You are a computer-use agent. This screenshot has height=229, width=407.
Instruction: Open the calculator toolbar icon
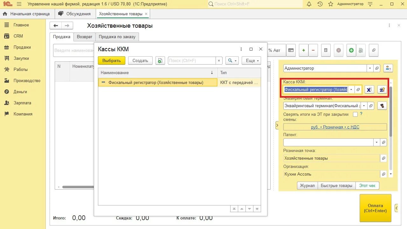click(326, 50)
